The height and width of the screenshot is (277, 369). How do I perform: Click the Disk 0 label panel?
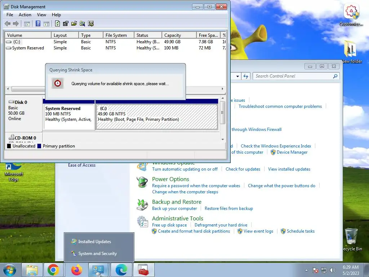point(23,114)
